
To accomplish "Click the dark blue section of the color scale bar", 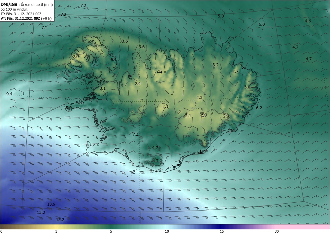I will tap(221, 227).
